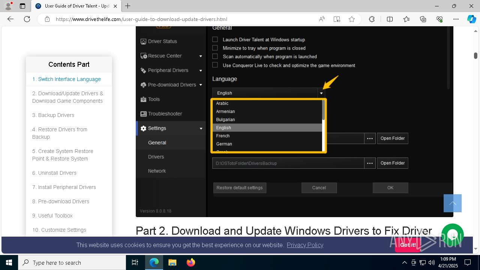Open the green chat bubble widget
This screenshot has width=480, height=270.
point(453,235)
